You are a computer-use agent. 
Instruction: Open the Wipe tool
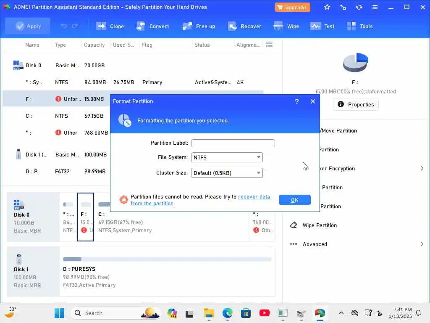point(286,26)
